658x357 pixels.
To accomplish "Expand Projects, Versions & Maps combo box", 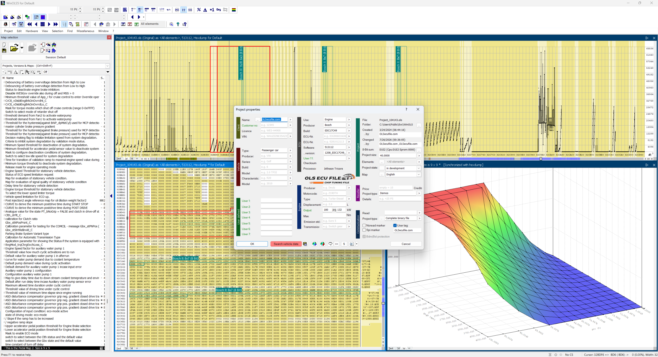I will point(56,66).
